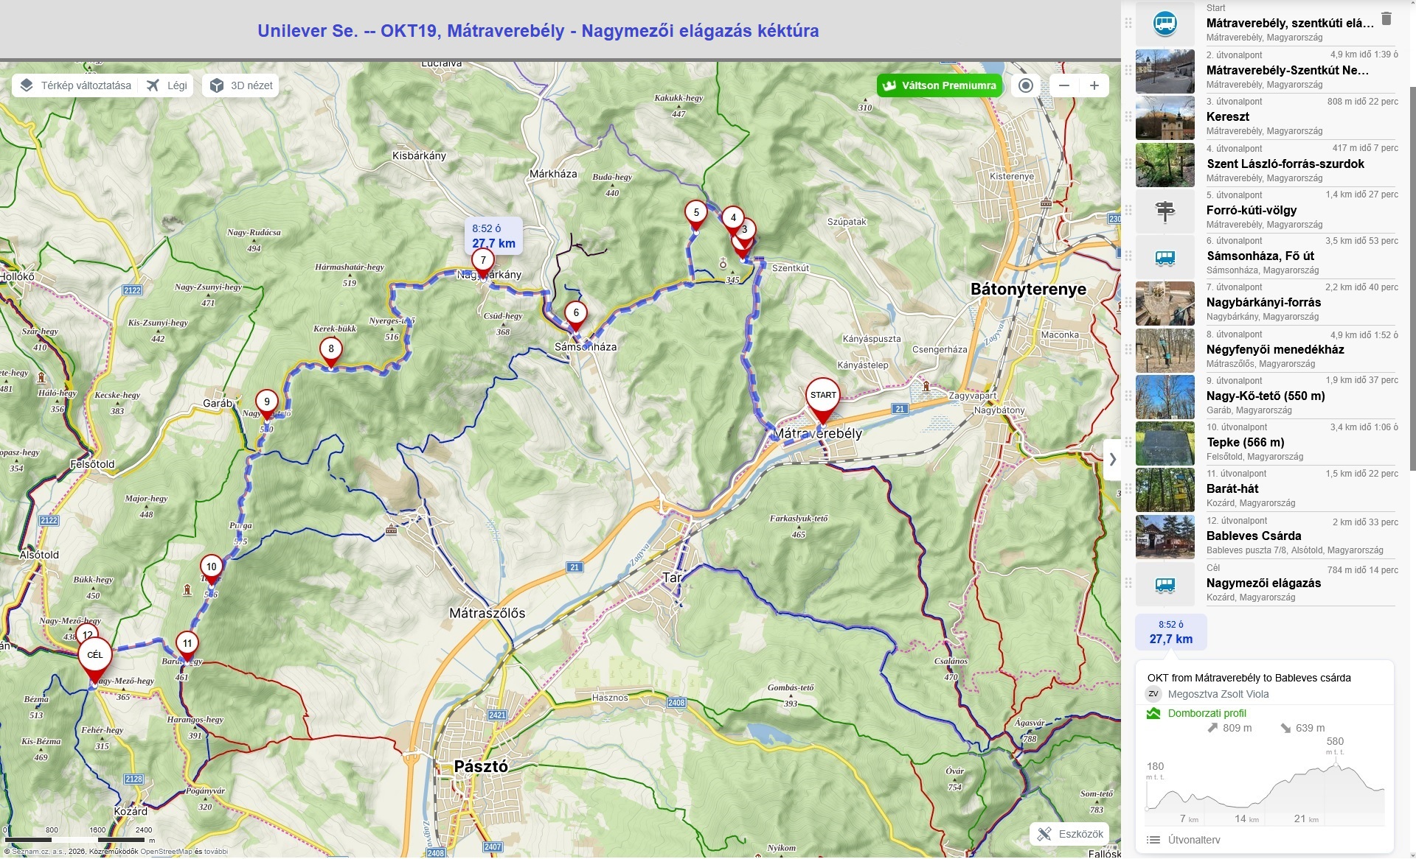Enable 3D nézet view mode

click(241, 85)
